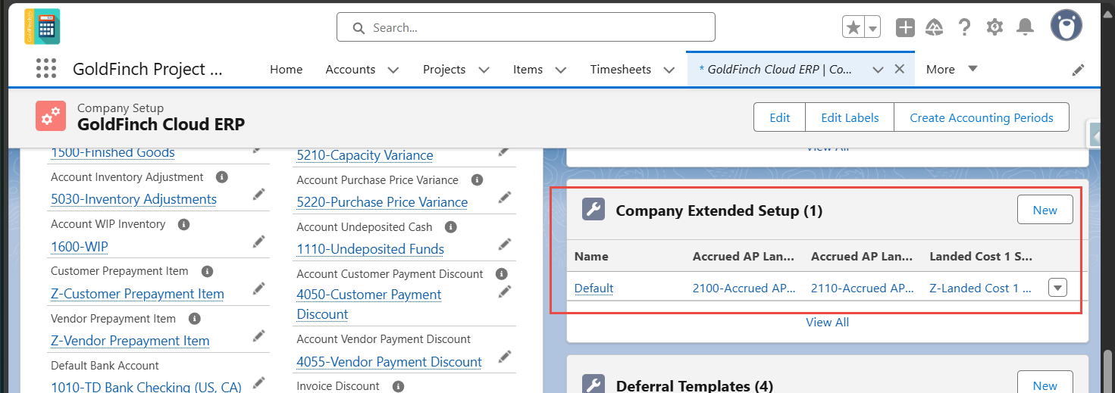Click View All under Company Extended Setup
Screen dimensions: 1115x393
[827, 322]
